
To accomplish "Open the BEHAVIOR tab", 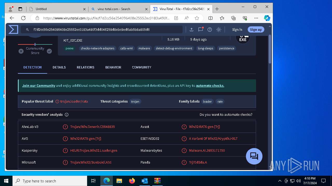I will pyautogui.click(x=113, y=67).
